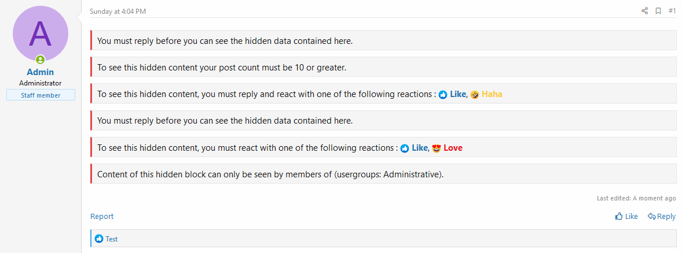Click the Love reaction emoji icon
Image resolution: width=682 pixels, height=253 pixels.
[x=437, y=148]
